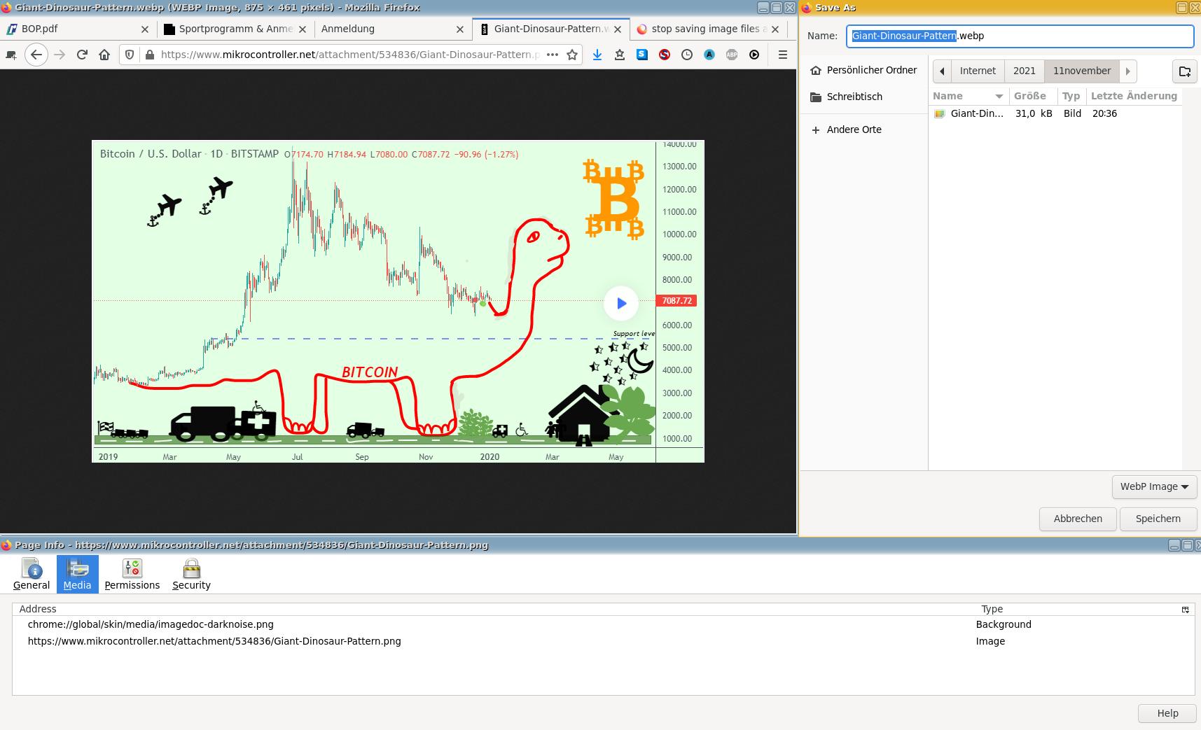
Task: Click the black play-circle extension icon
Action: 754,55
